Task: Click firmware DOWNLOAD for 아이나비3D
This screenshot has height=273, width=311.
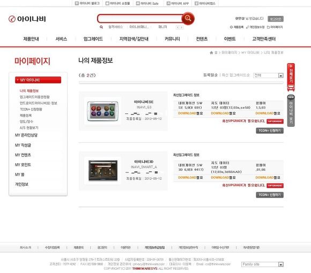Action: [268, 178]
